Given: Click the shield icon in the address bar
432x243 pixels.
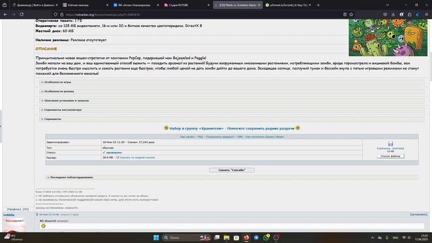Looking at the screenshot, I should point(55,14).
